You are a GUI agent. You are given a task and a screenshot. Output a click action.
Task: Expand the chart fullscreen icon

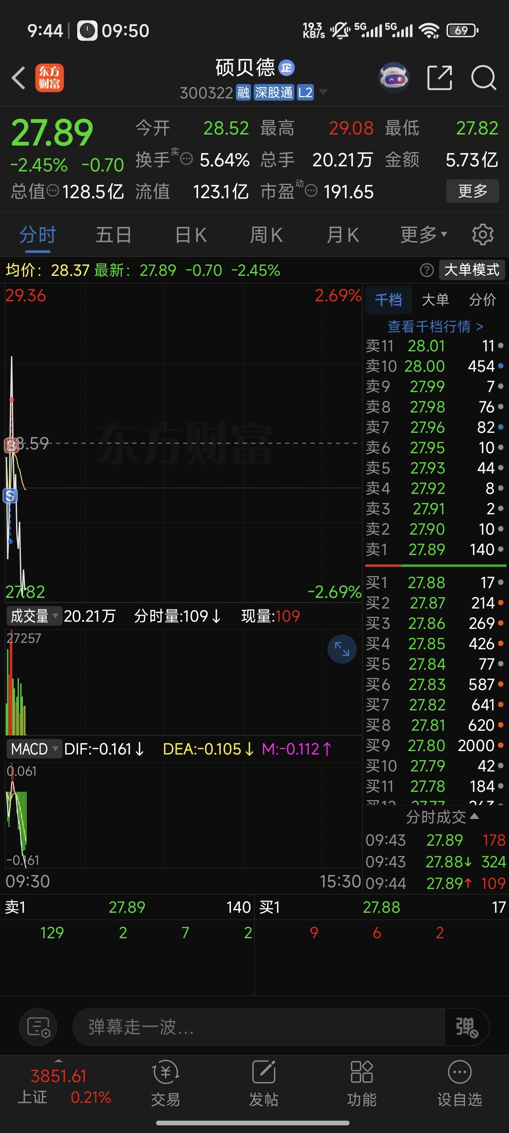tap(341, 649)
